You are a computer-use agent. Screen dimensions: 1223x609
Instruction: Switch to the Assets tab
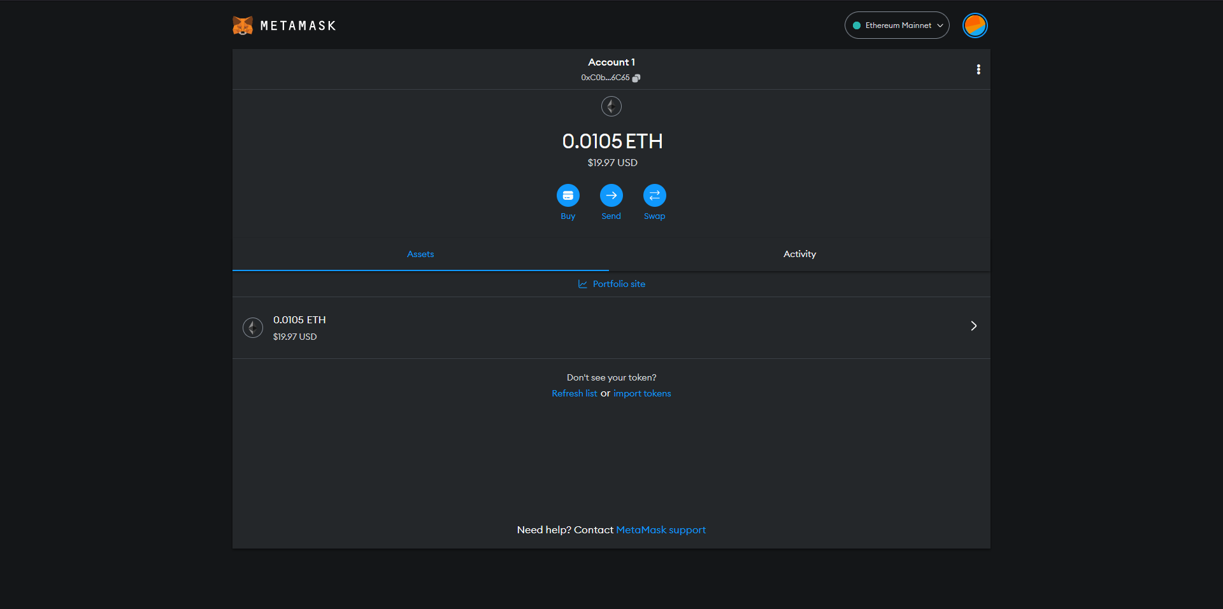[420, 254]
